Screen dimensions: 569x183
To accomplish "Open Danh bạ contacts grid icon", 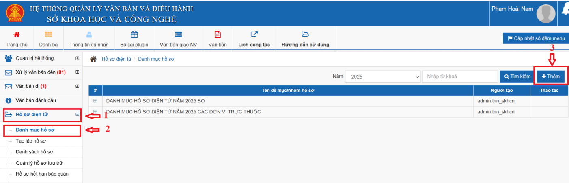I will coord(48,34).
